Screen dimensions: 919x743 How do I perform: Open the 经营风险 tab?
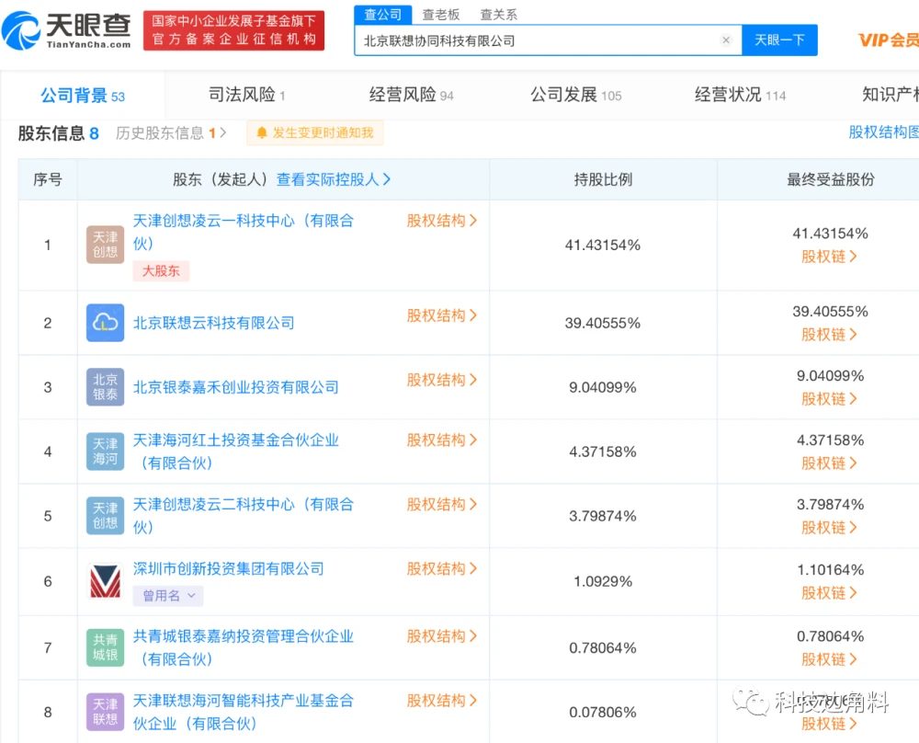(x=411, y=95)
